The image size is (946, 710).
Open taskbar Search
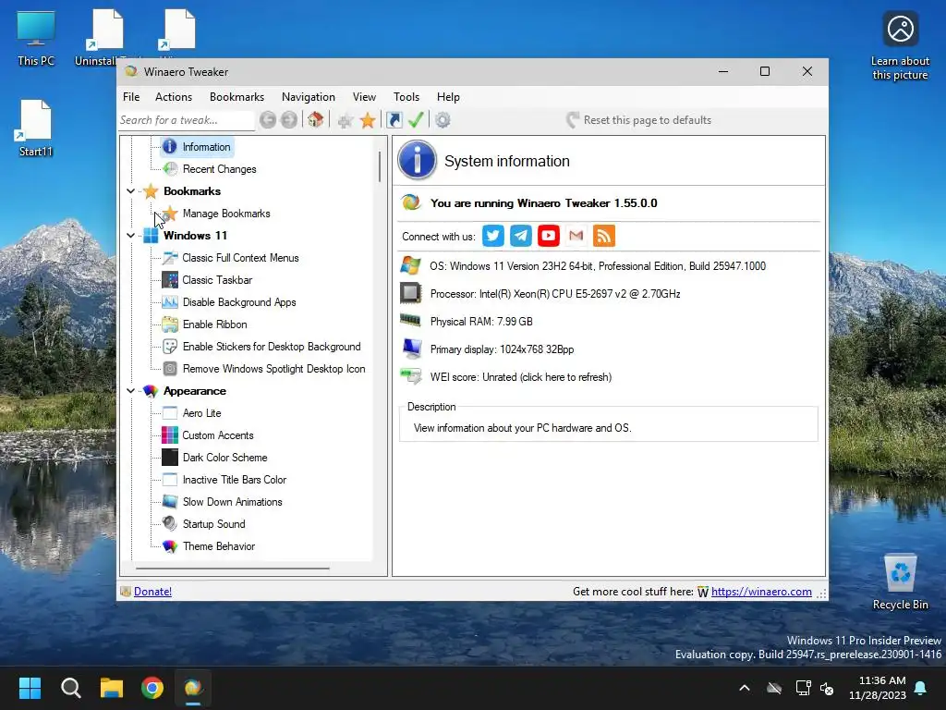tap(70, 688)
